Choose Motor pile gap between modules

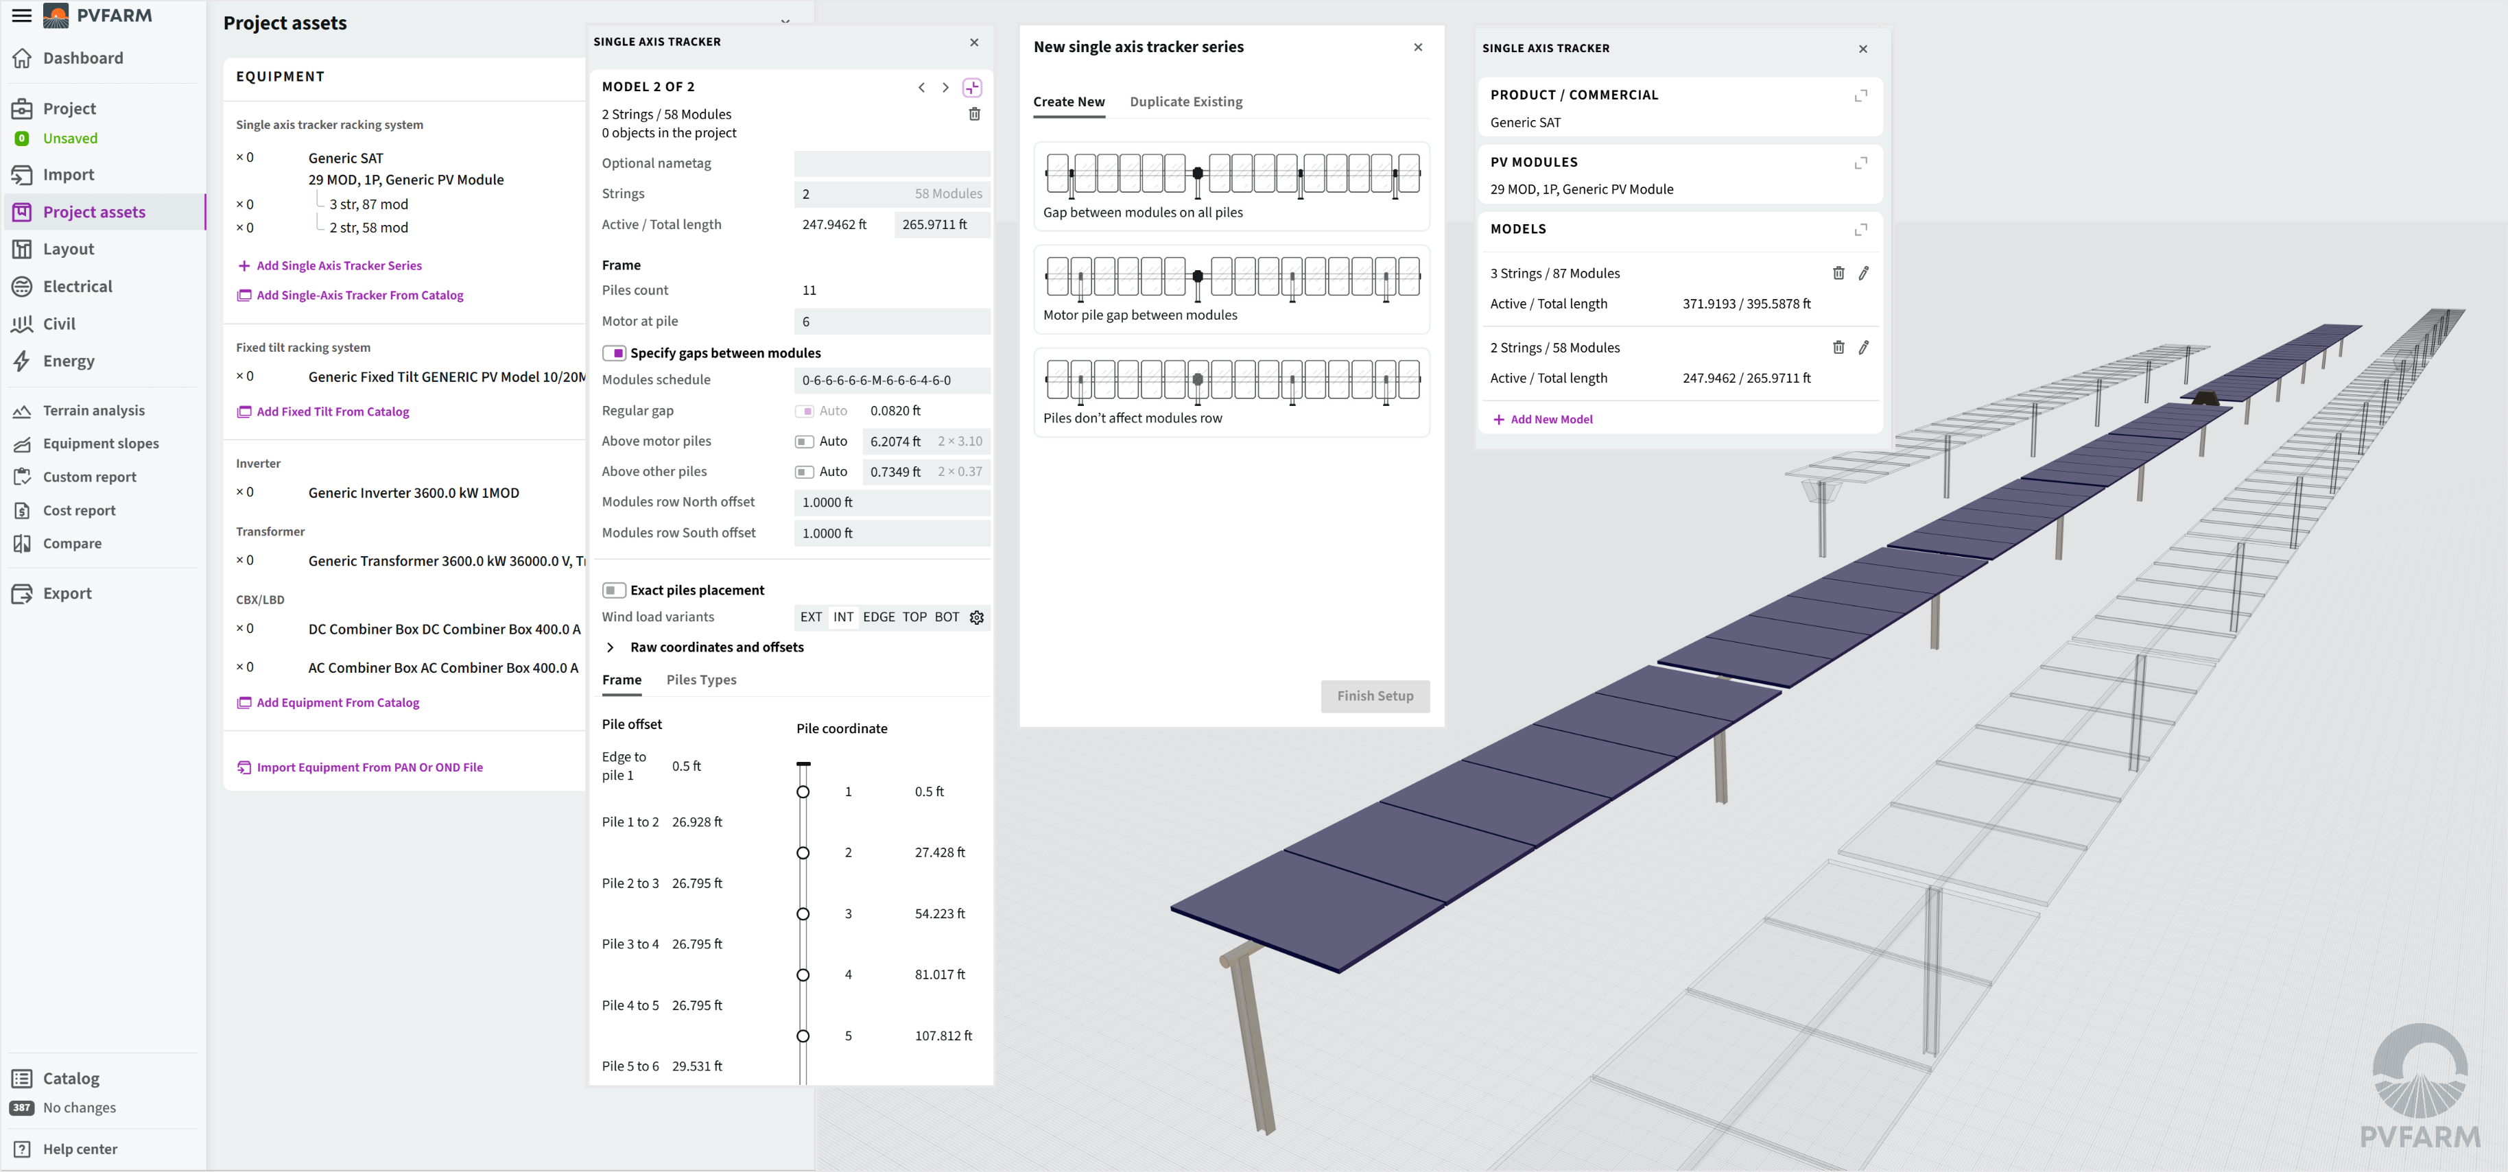1231,289
